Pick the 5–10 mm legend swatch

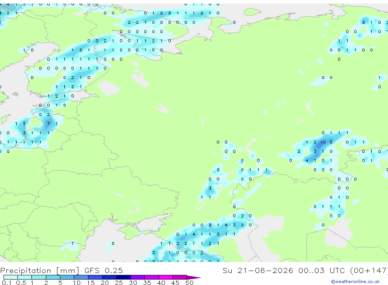pos(67,277)
